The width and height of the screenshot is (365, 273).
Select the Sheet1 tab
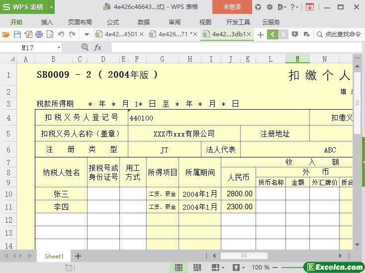point(54,256)
